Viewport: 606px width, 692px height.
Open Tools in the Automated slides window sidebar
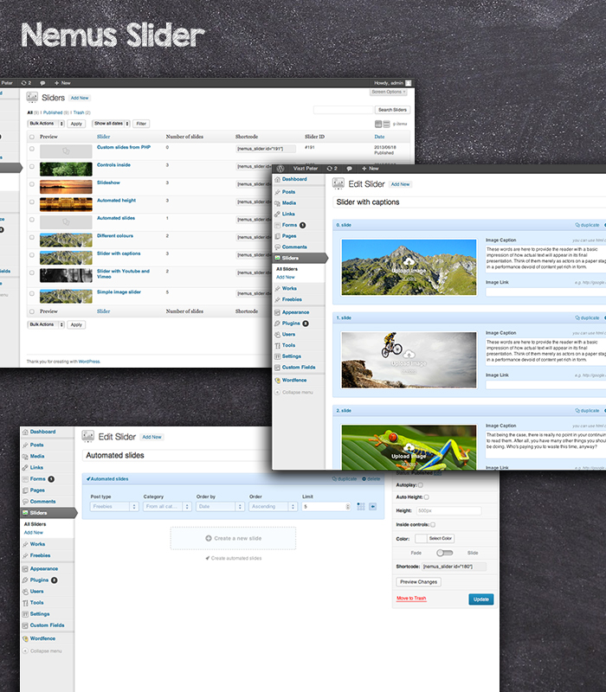pos(36,603)
